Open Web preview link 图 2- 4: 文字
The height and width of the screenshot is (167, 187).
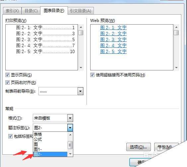point(113,45)
